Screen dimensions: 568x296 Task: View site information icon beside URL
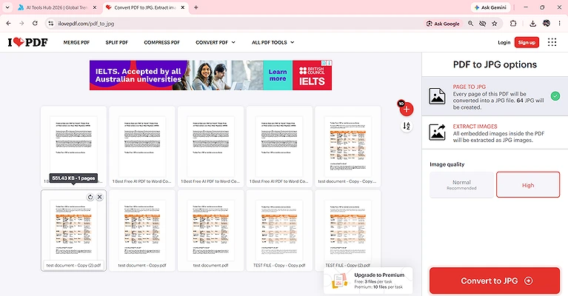[51, 24]
